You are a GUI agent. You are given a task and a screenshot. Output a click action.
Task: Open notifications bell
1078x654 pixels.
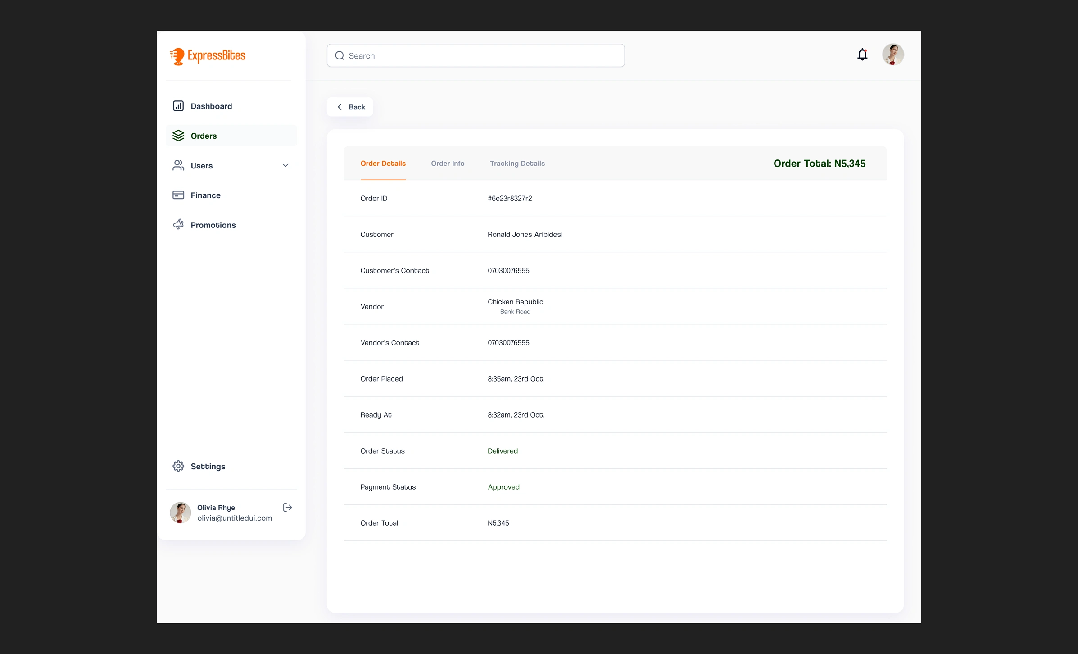click(862, 54)
